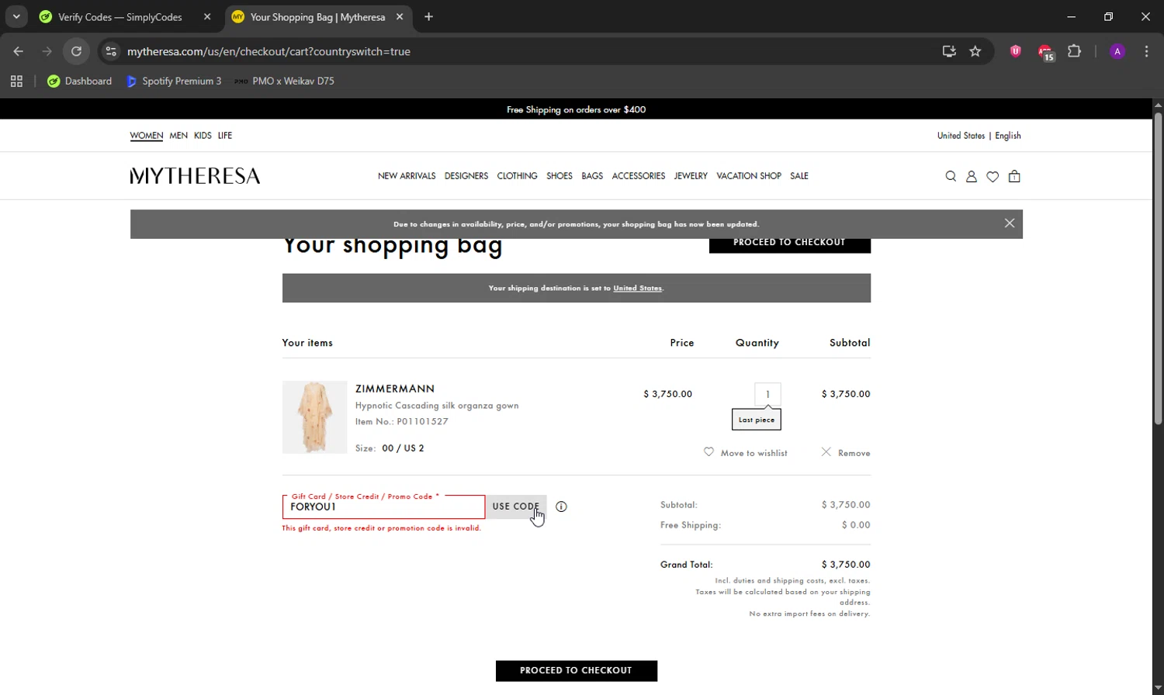Image resolution: width=1164 pixels, height=695 pixels.
Task: Open new browser tab with plus button
Action: pos(428,17)
